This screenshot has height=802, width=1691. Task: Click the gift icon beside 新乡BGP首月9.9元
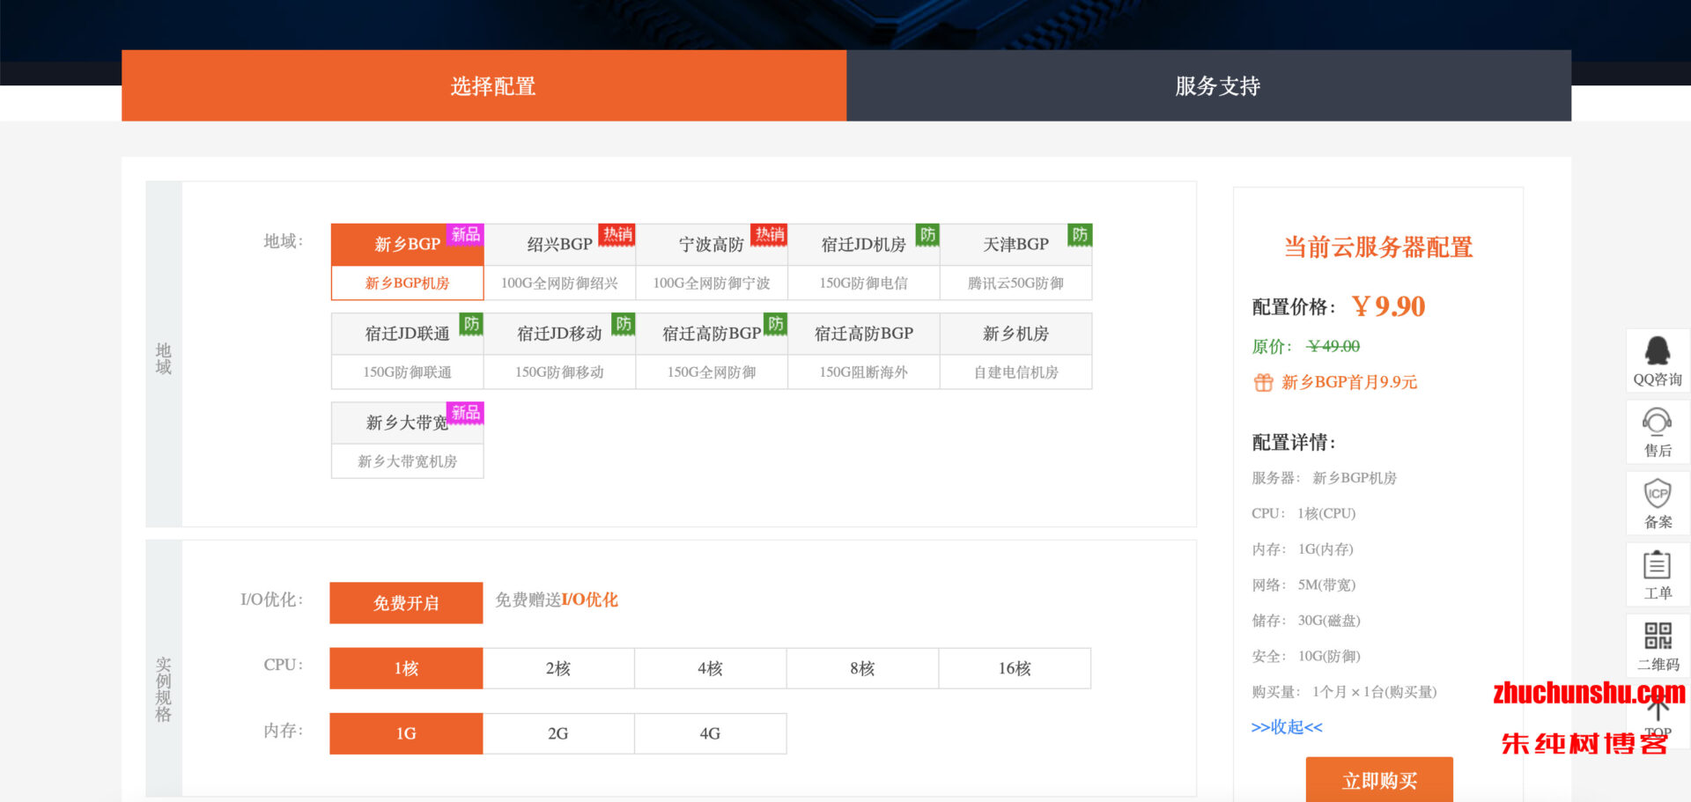(1263, 382)
